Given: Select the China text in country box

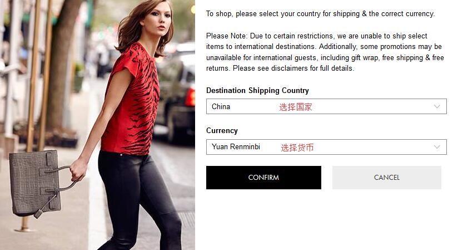Looking at the screenshot, I should (221, 106).
